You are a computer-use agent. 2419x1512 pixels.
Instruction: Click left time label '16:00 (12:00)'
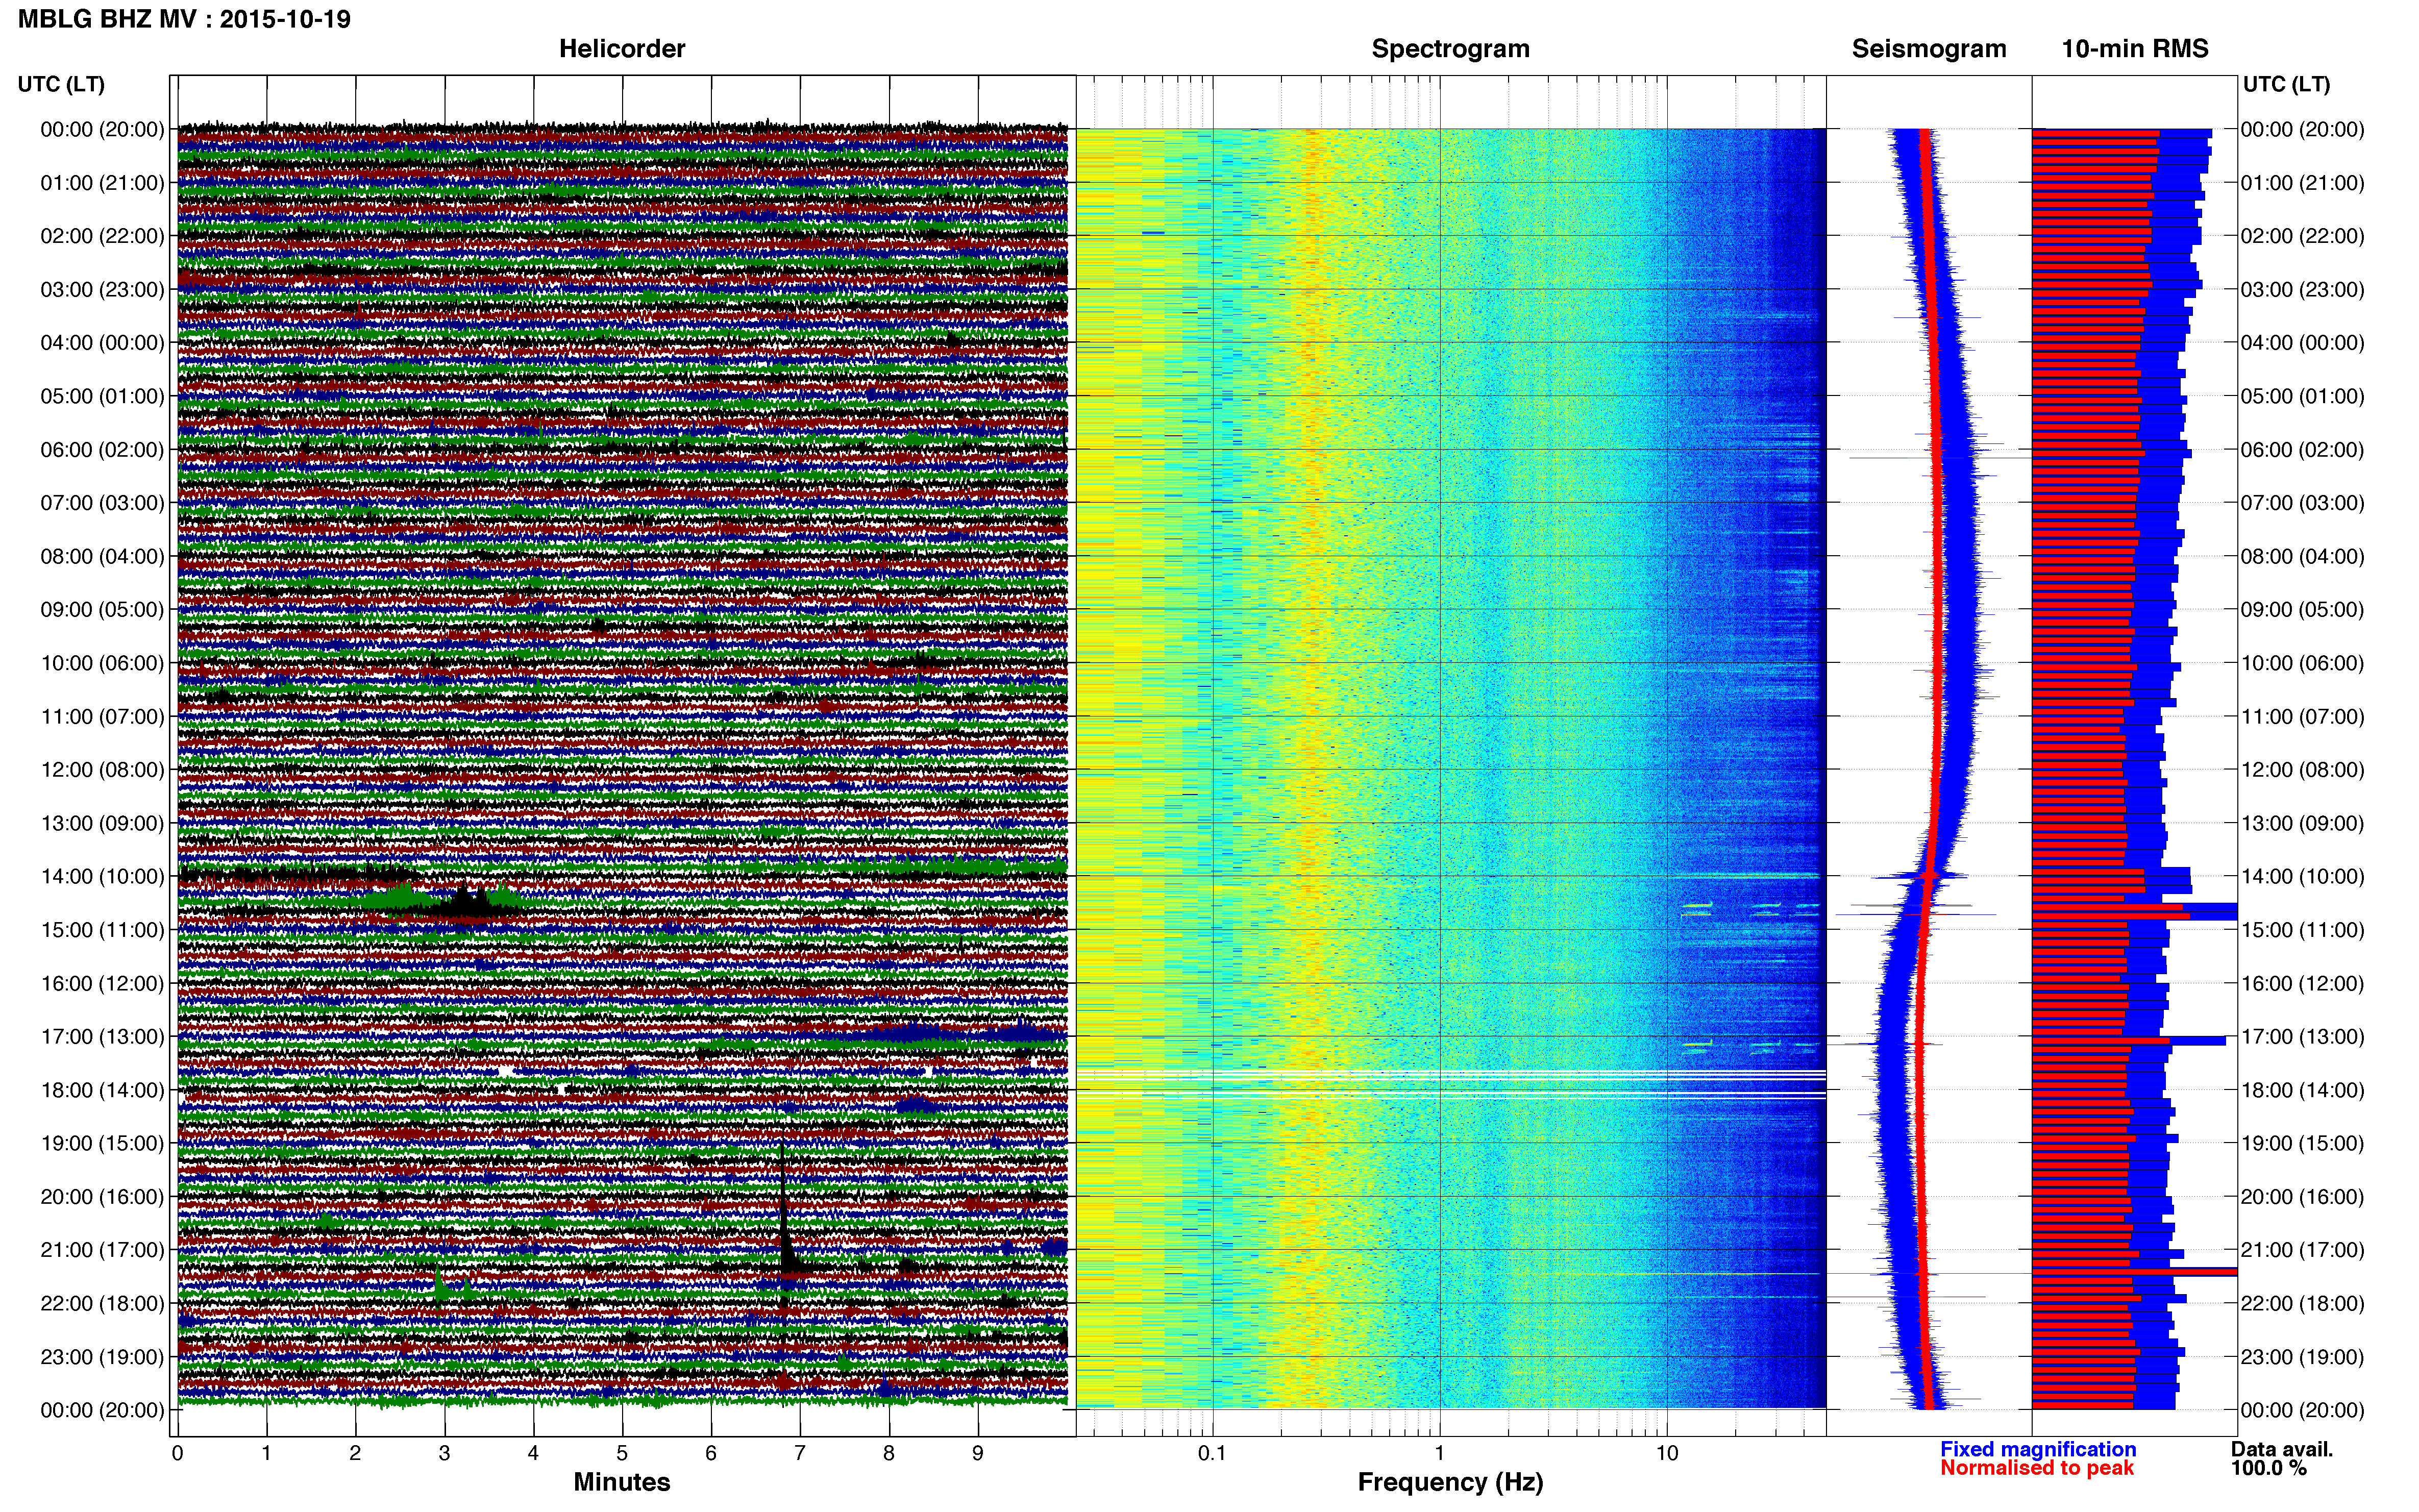102,983
